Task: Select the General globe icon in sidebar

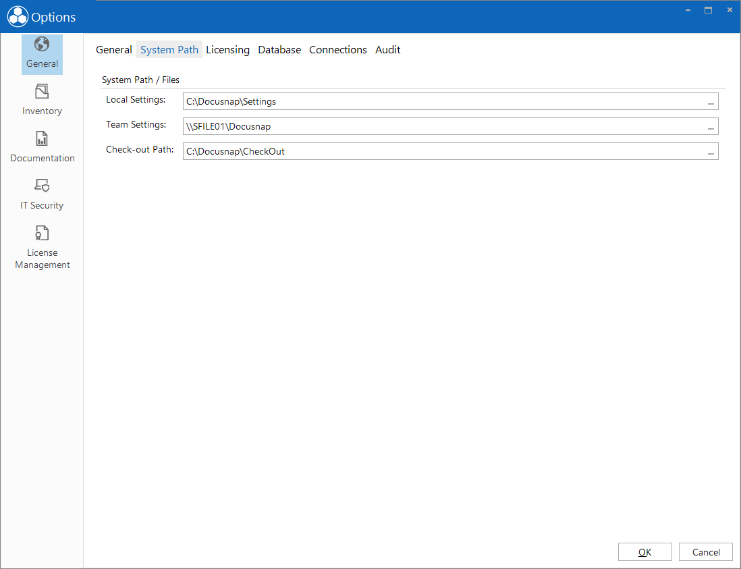Action: 42,45
